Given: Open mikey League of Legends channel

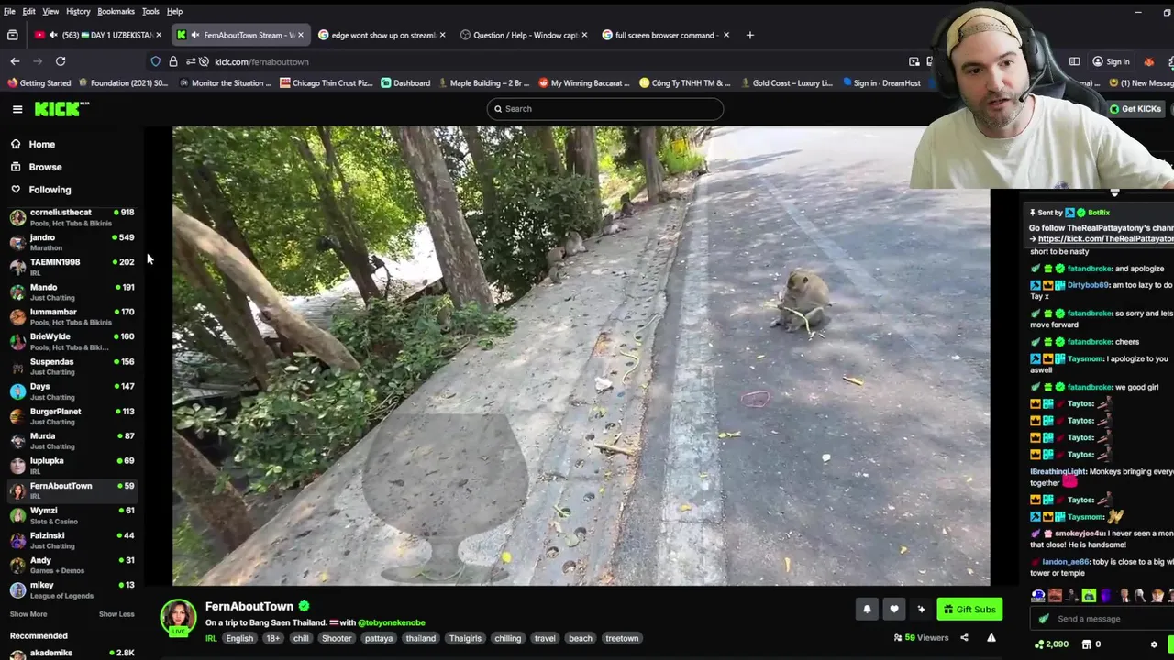Looking at the screenshot, I should click(72, 589).
